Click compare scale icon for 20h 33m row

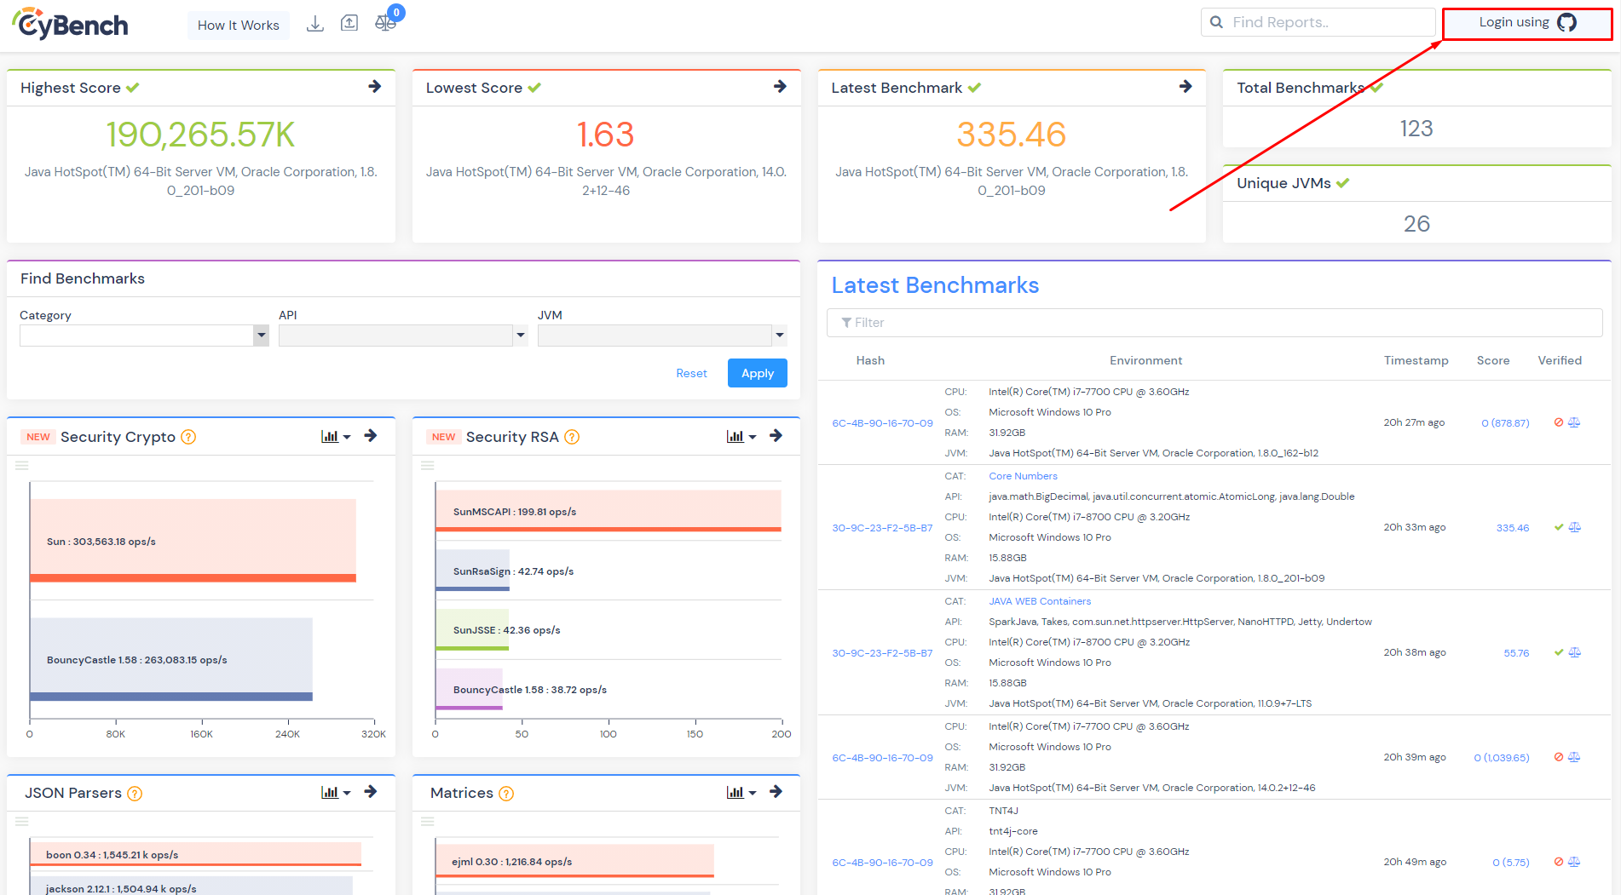coord(1574,527)
